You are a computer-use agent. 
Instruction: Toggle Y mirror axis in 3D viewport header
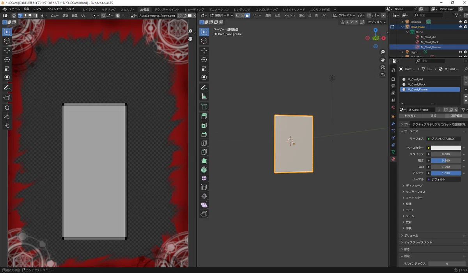351,22
